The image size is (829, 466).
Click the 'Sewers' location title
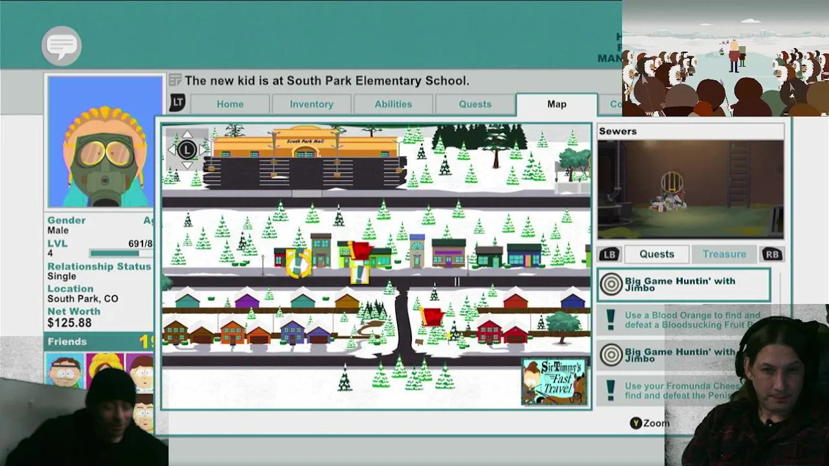pyautogui.click(x=618, y=131)
